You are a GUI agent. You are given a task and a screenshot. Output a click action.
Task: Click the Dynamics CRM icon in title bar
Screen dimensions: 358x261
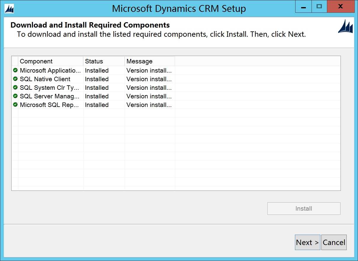(x=9, y=9)
